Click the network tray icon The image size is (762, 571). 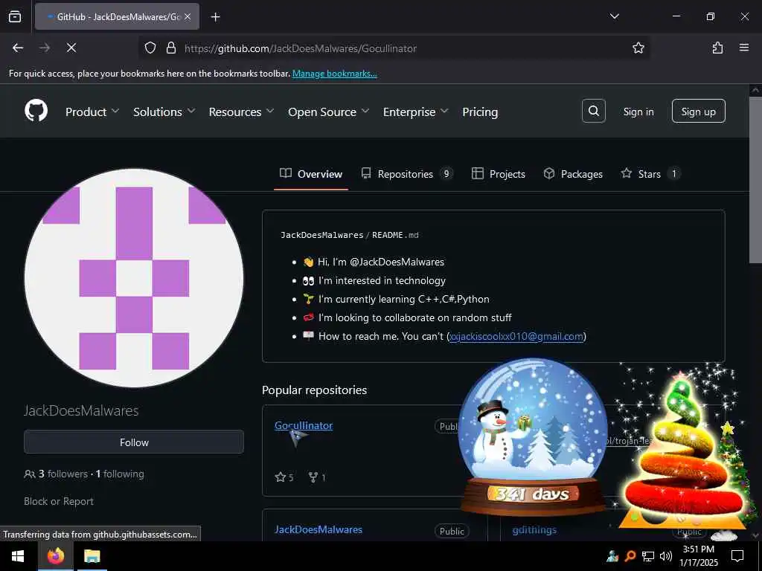click(x=648, y=556)
